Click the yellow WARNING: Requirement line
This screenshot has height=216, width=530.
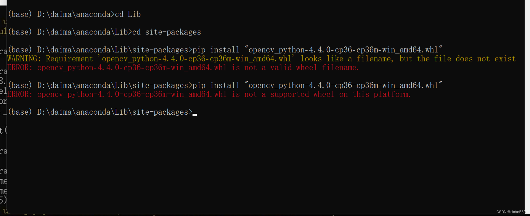point(261,59)
